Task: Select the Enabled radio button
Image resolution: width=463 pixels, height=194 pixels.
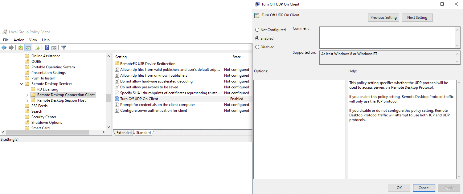Action: tap(257, 38)
